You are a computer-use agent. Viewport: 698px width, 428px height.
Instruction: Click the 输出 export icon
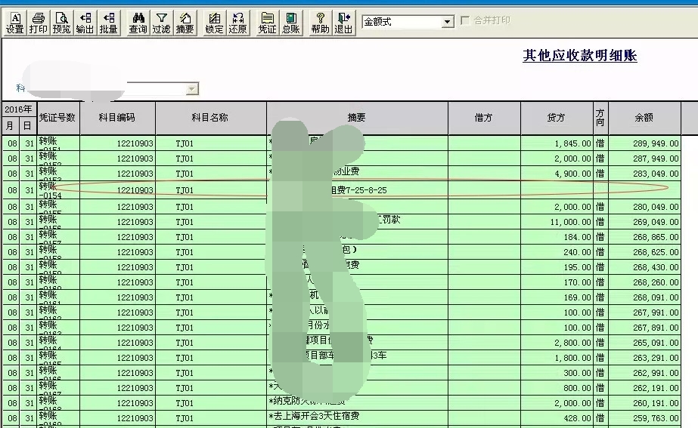pyautogui.click(x=85, y=23)
